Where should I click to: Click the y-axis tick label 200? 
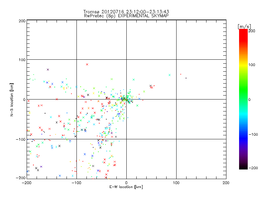click(x=22, y=21)
